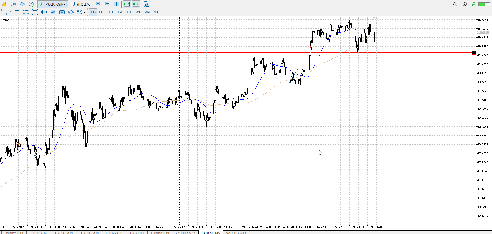The width and height of the screenshot is (492, 234).
Task: Click the green connection status bar
Action: click(x=484, y=4)
